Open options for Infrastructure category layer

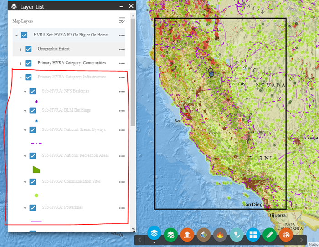[x=122, y=77]
